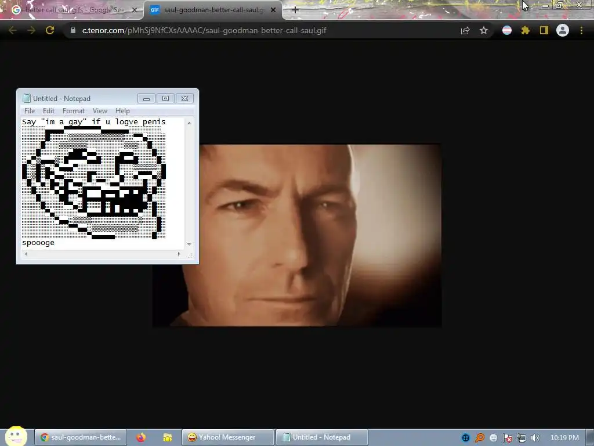
Task: Open Notepad Format menu
Action: click(74, 111)
